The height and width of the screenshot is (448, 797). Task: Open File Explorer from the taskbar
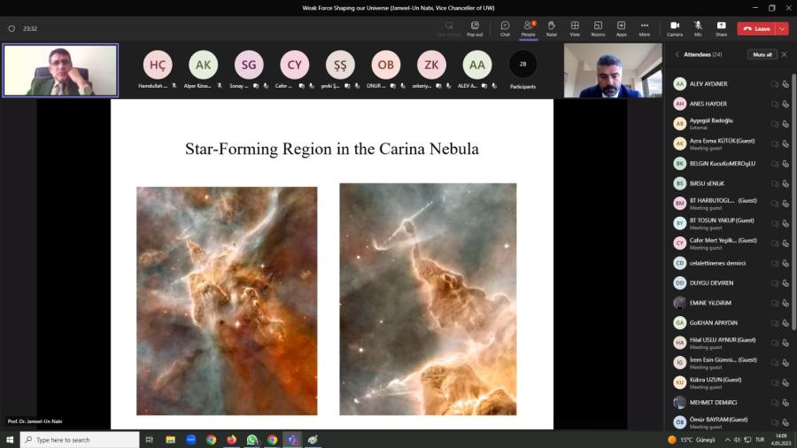pos(170,440)
